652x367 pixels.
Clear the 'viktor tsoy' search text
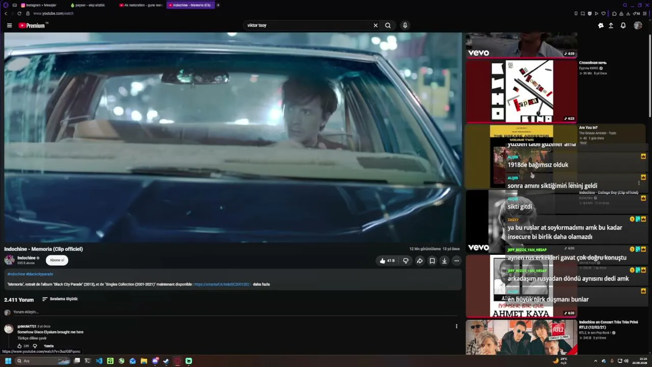(376, 25)
